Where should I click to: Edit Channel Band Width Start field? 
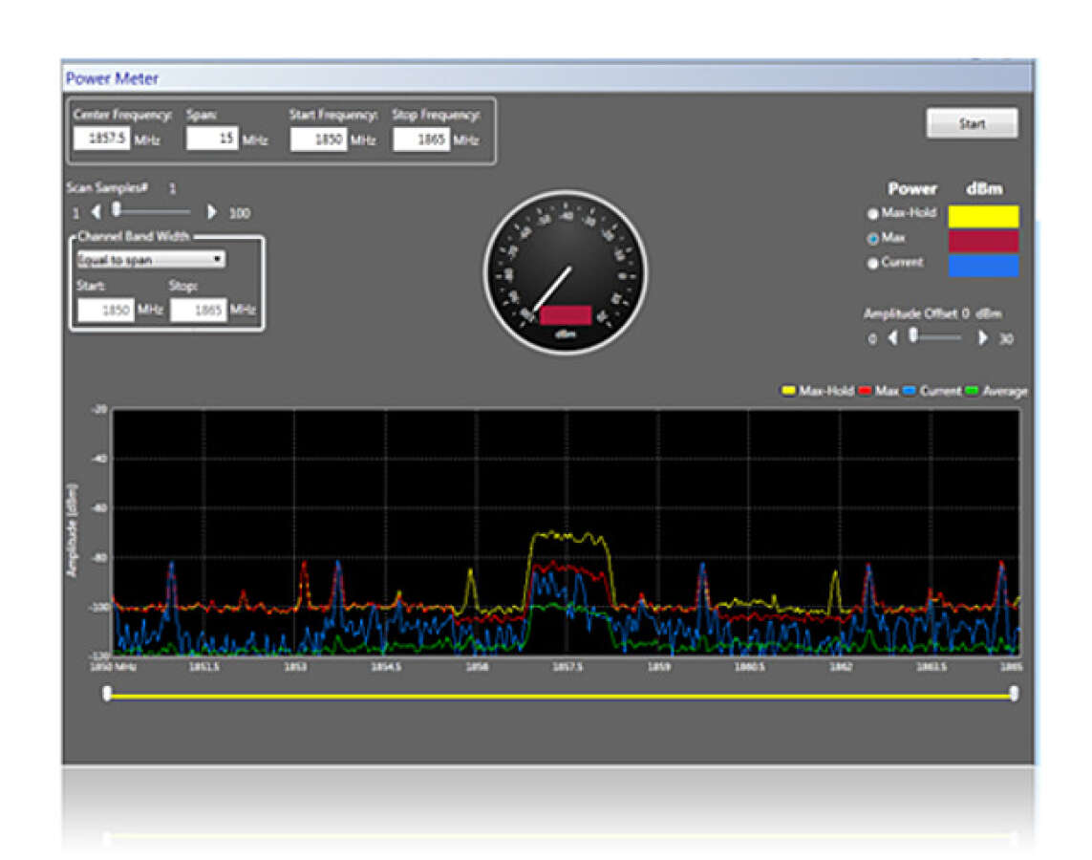105,310
